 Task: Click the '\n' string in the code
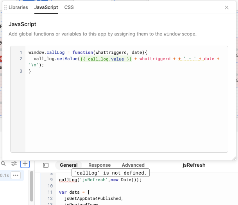pos(34,65)
